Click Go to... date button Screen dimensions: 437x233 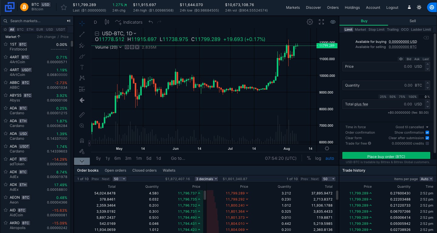[178, 158]
